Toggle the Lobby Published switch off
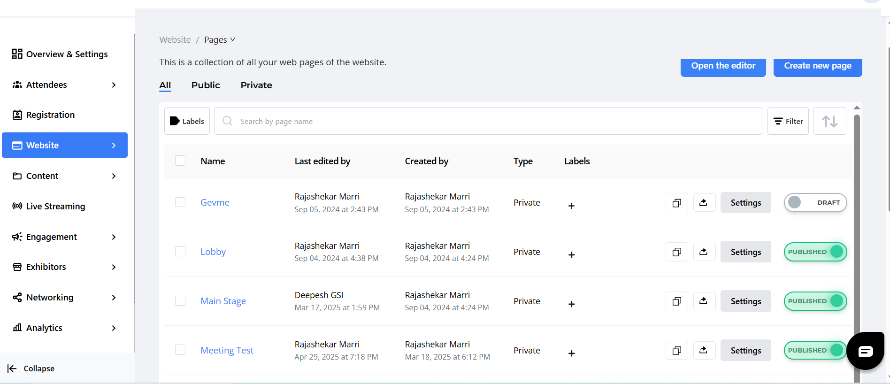The height and width of the screenshot is (384, 890). tap(815, 252)
